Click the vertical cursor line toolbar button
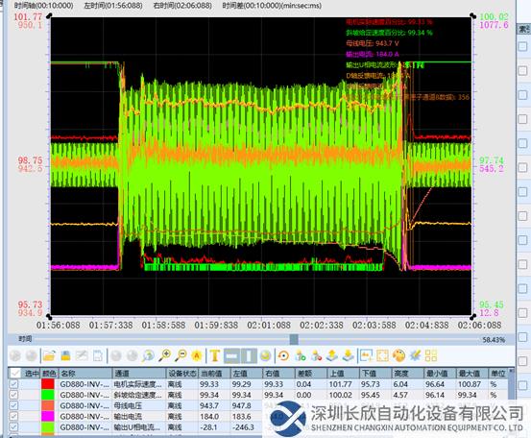This screenshot has height=438, width=531. click(x=249, y=355)
